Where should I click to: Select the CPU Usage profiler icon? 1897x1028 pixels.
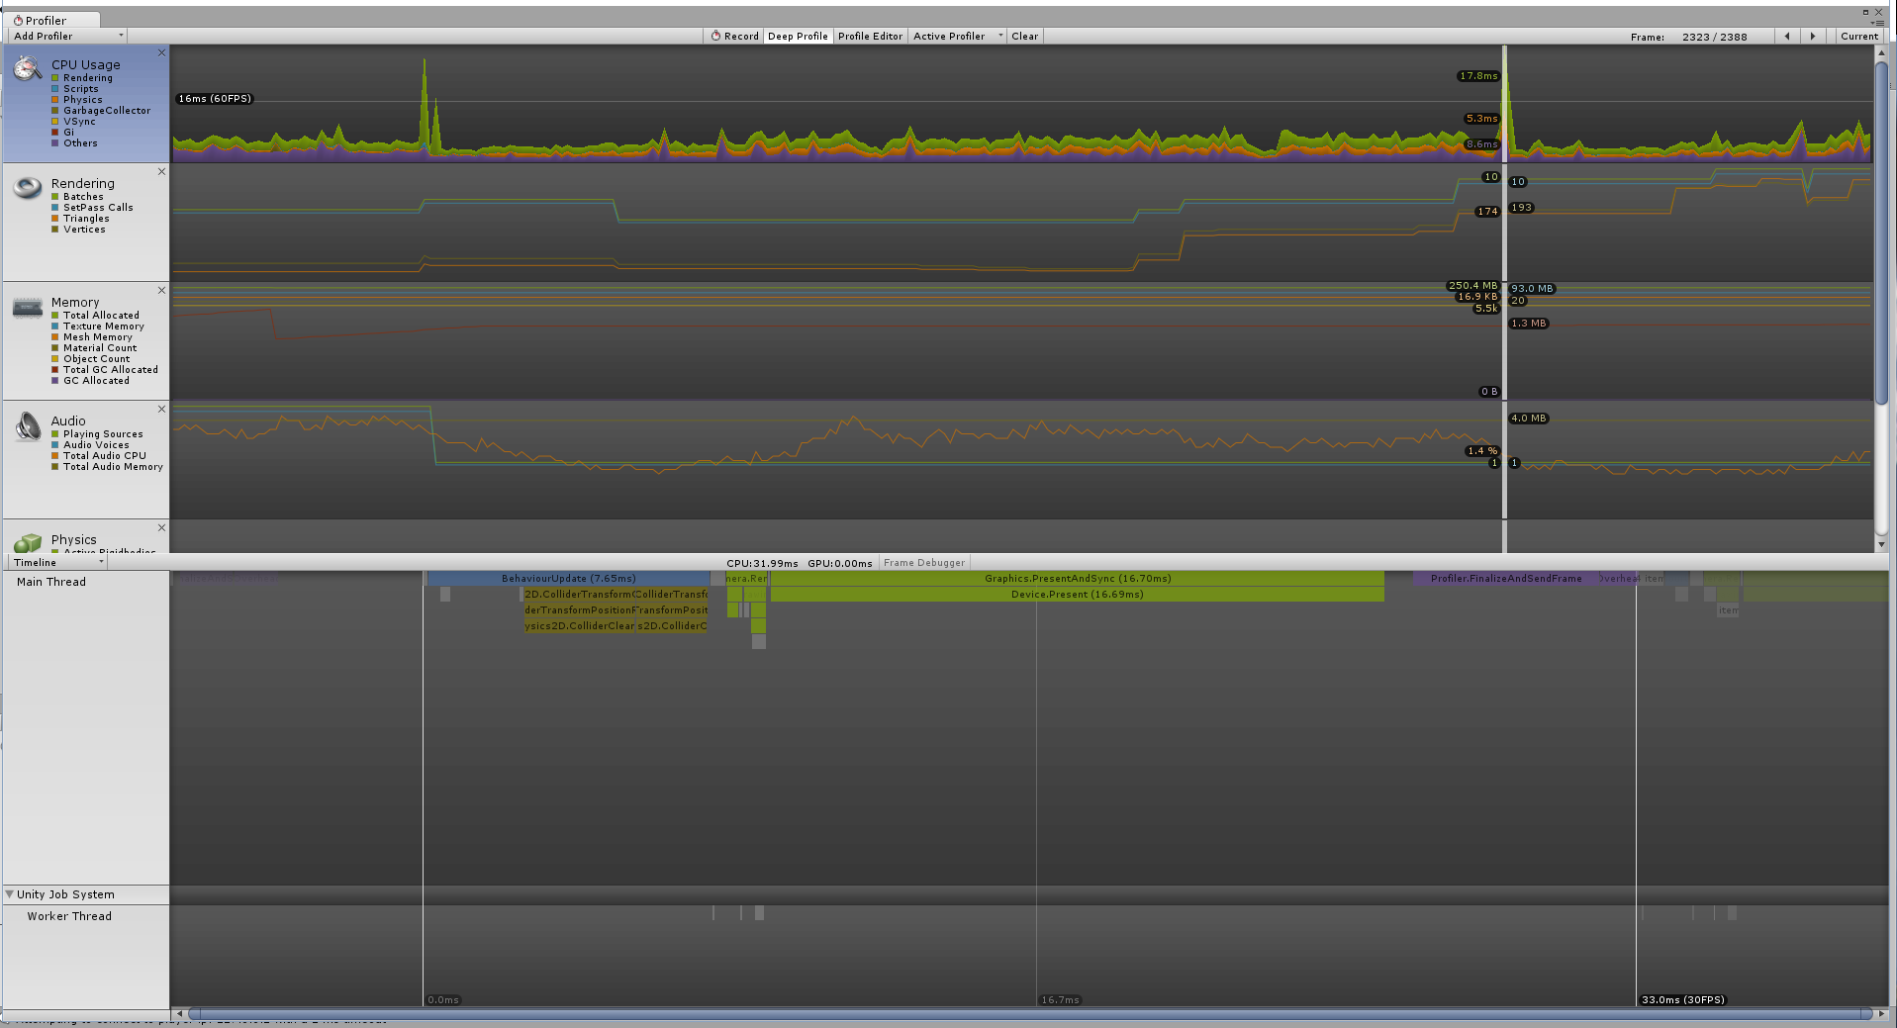pos(27,67)
